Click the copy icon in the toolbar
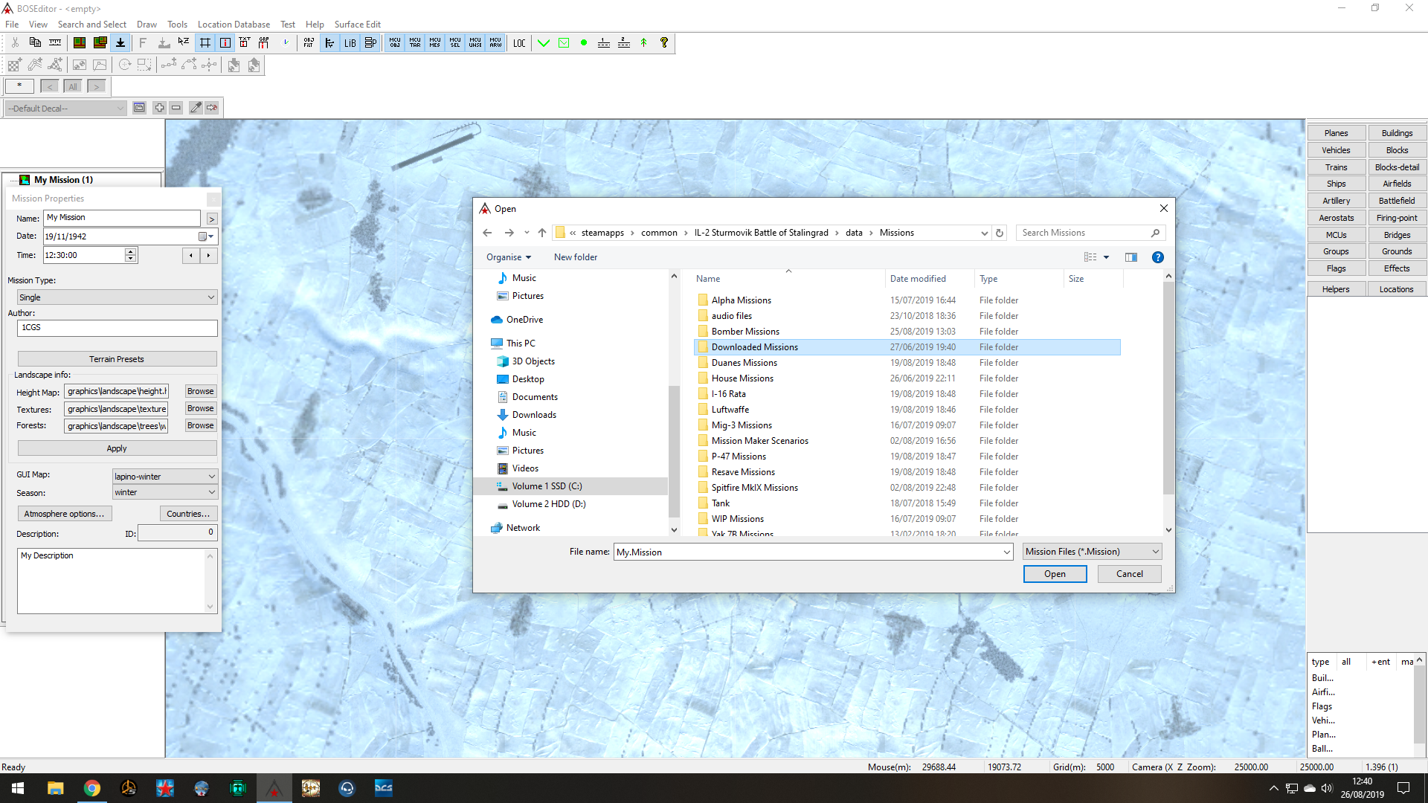1428x803 pixels. [x=35, y=43]
